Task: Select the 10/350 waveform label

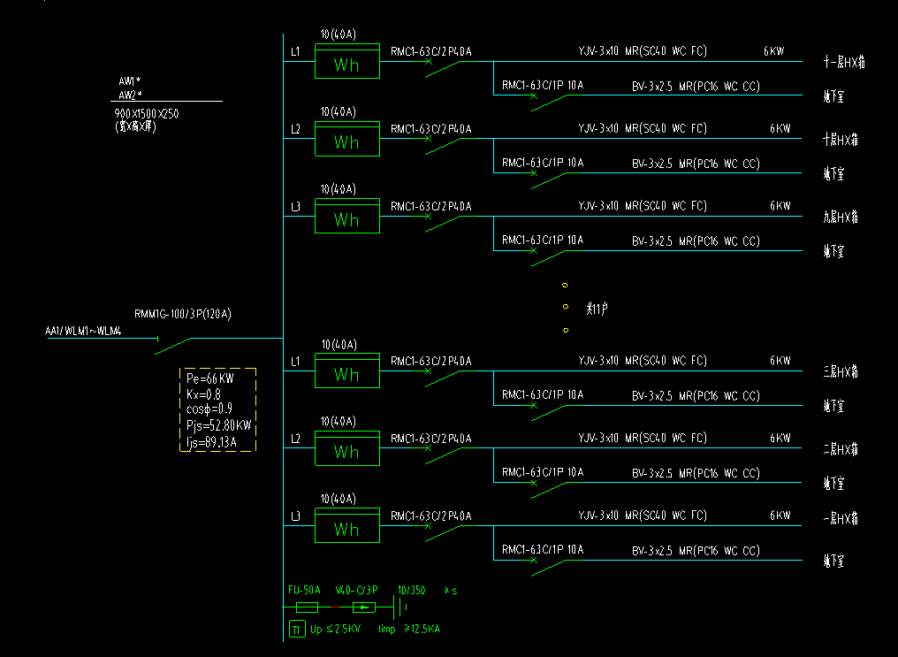Action: pos(412,590)
